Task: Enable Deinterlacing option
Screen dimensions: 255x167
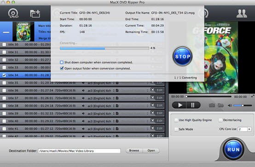Action: click(220, 120)
